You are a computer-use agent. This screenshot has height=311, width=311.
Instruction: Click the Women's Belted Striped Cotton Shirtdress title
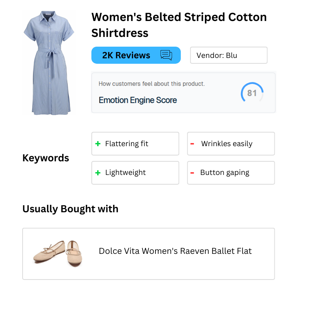tap(179, 25)
